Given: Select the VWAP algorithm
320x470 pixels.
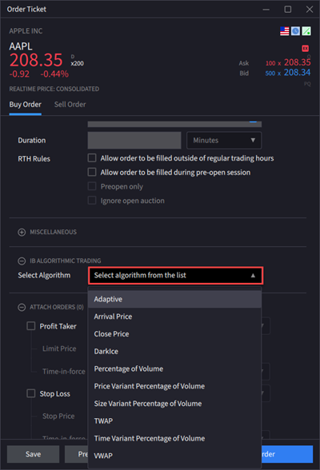Looking at the screenshot, I should tap(174, 456).
